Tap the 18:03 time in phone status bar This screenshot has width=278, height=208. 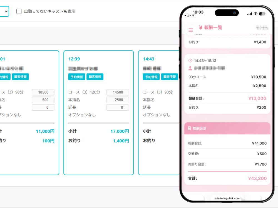197,12
